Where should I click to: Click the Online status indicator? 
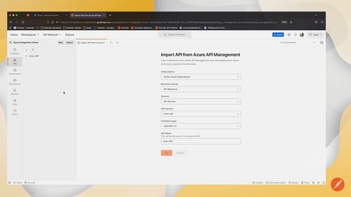18,182
